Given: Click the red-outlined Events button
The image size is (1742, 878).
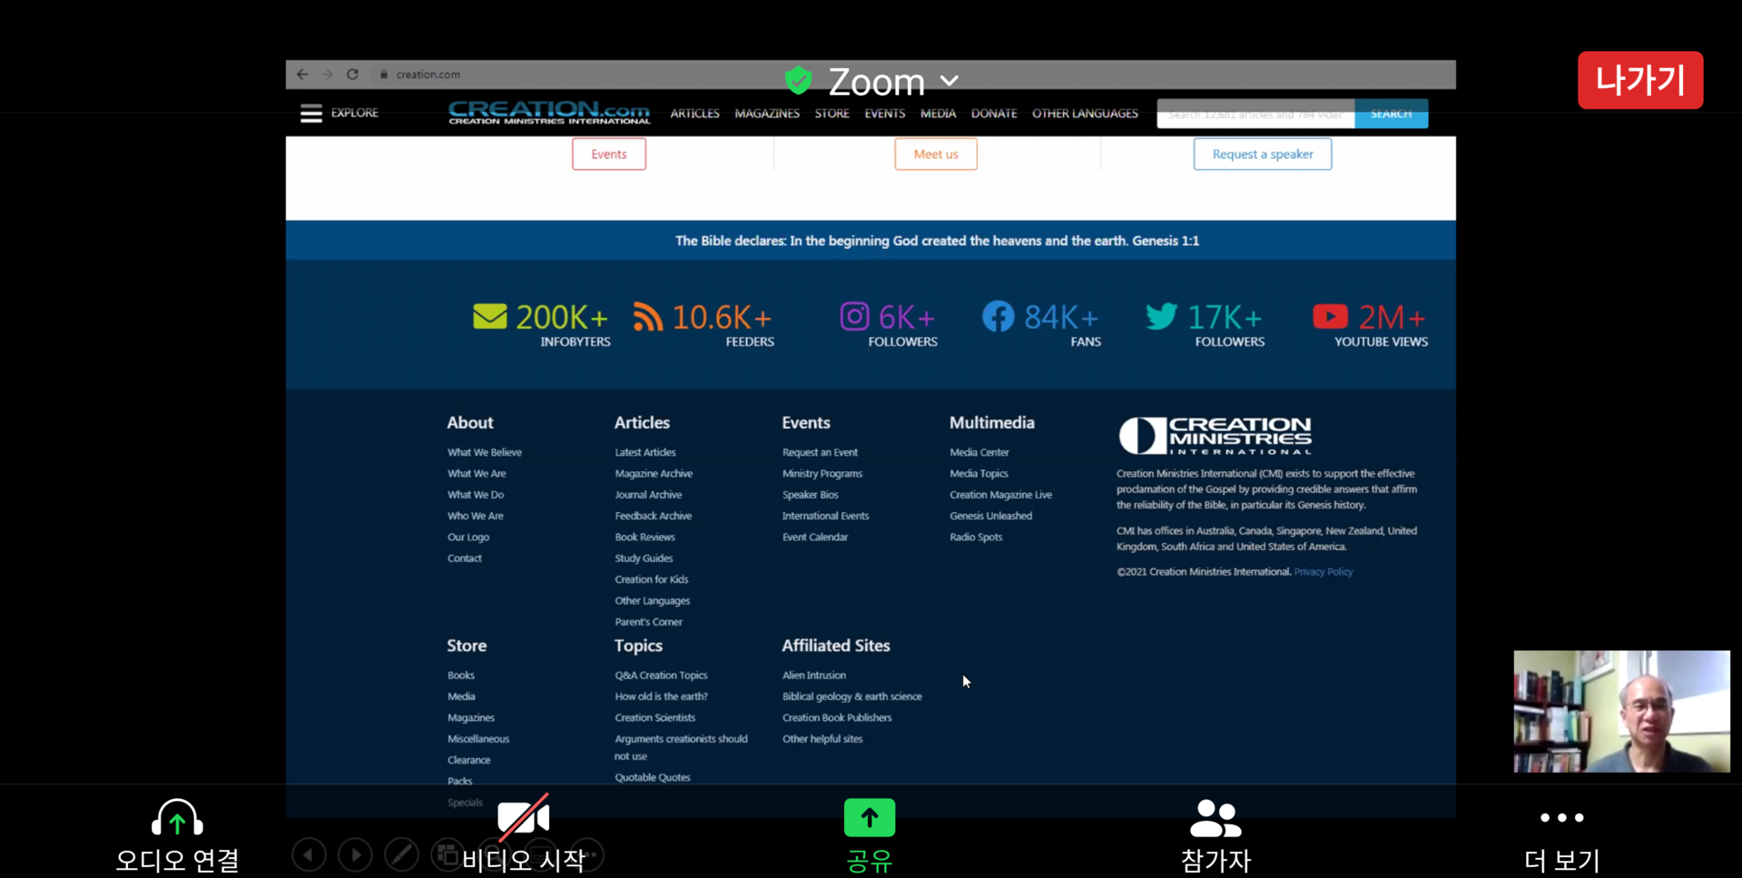Looking at the screenshot, I should 609,154.
